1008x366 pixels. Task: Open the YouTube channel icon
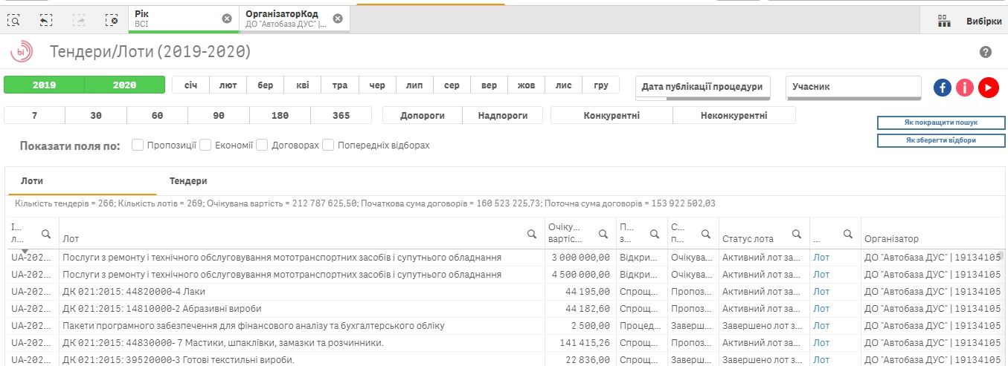coord(988,87)
